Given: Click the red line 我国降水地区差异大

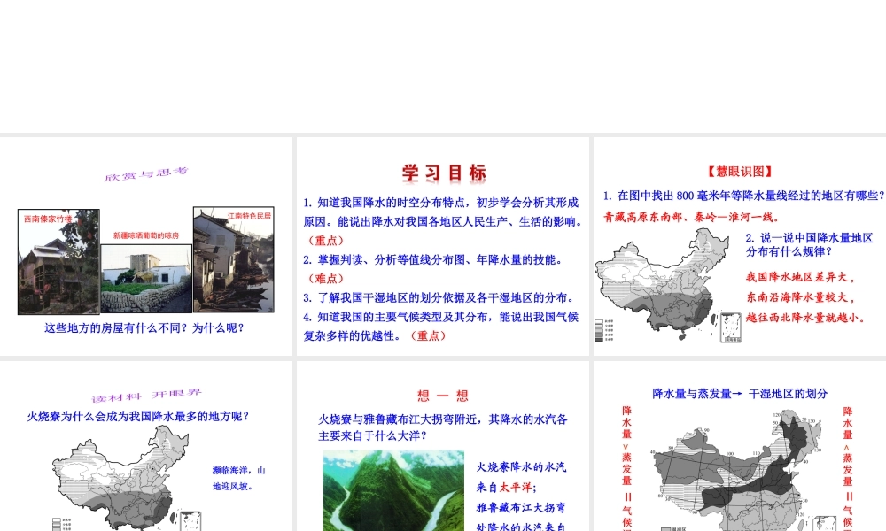Looking at the screenshot, I should point(800,277).
